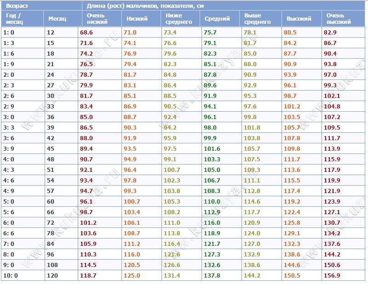Click the age cell '10: 0'
Image resolution: width=368 pixels, height=284 pixels.
pyautogui.click(x=10, y=276)
